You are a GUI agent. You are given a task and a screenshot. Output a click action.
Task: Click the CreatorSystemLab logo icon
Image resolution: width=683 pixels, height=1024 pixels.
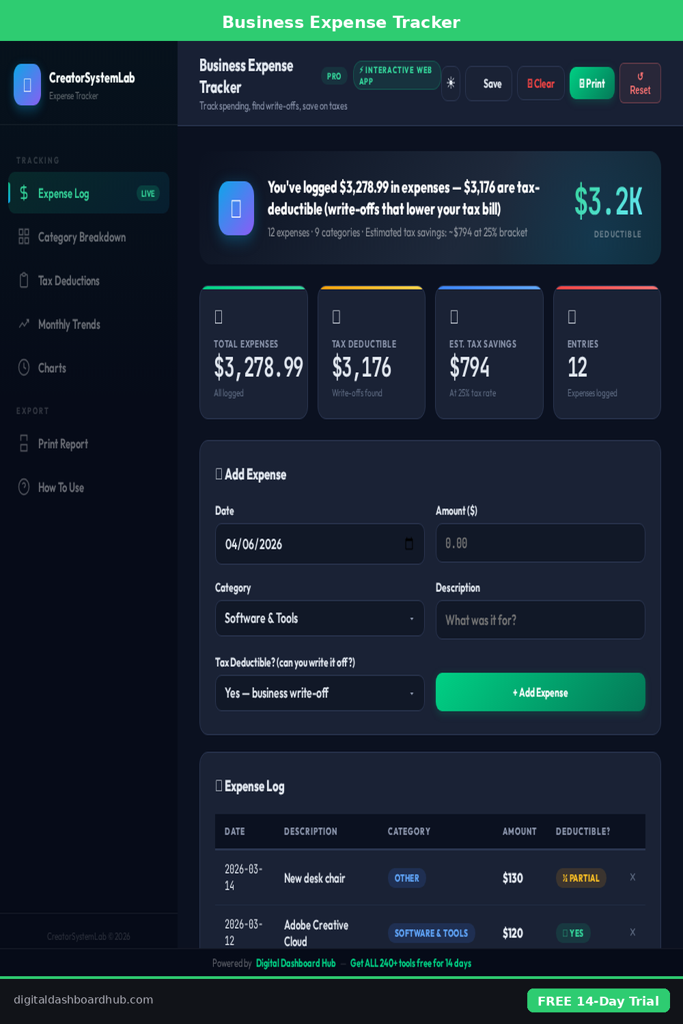coord(27,85)
